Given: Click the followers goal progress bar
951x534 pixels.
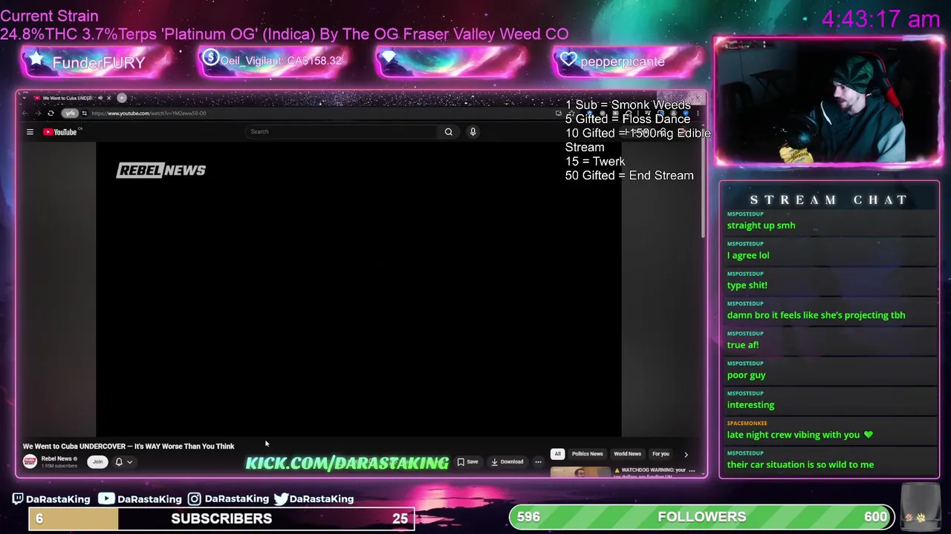Looking at the screenshot, I should [x=702, y=517].
